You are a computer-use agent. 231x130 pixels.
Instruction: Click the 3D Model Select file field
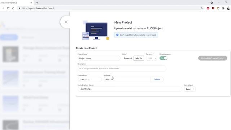[127, 79]
